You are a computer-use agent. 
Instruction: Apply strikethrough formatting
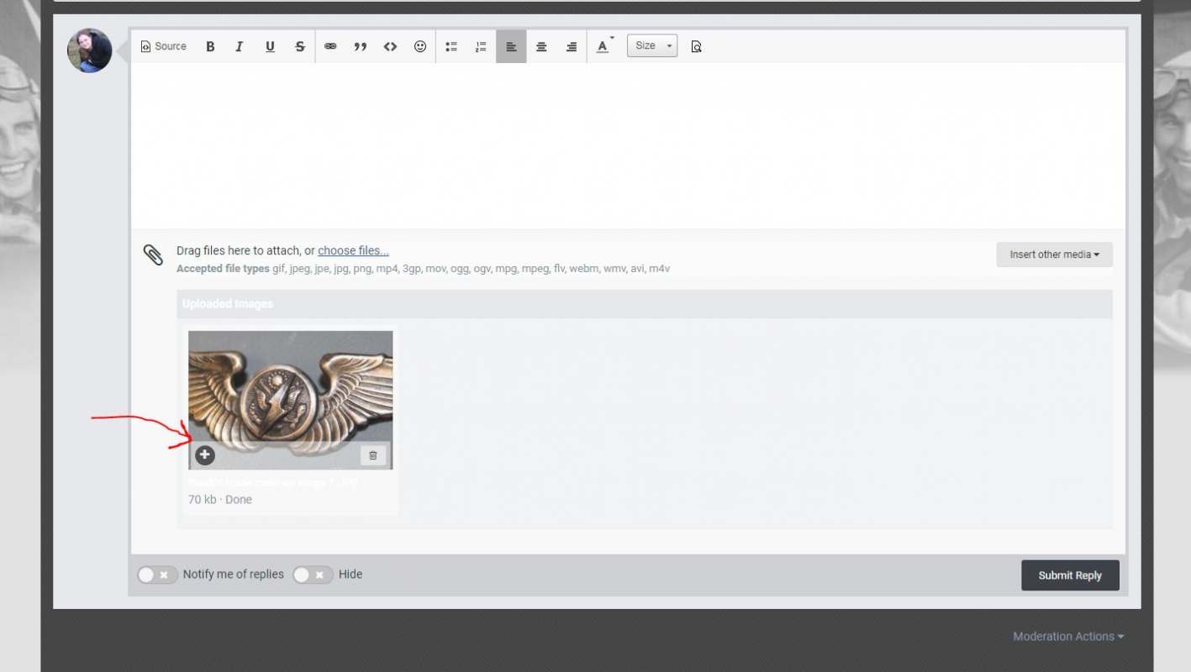pos(299,46)
